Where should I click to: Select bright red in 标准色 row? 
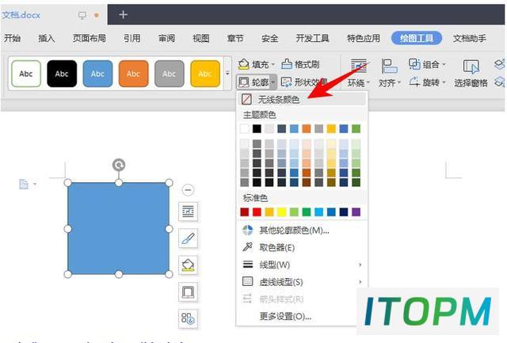[257, 212]
